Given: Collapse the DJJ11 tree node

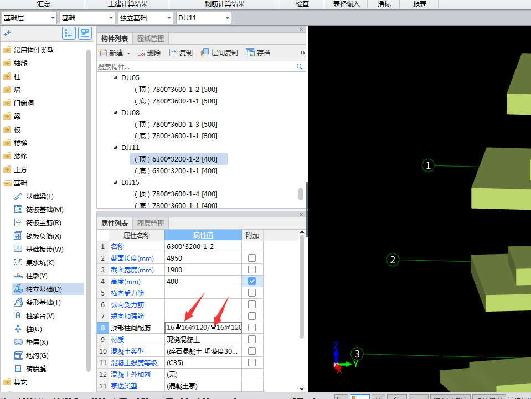Looking at the screenshot, I should click(x=115, y=148).
